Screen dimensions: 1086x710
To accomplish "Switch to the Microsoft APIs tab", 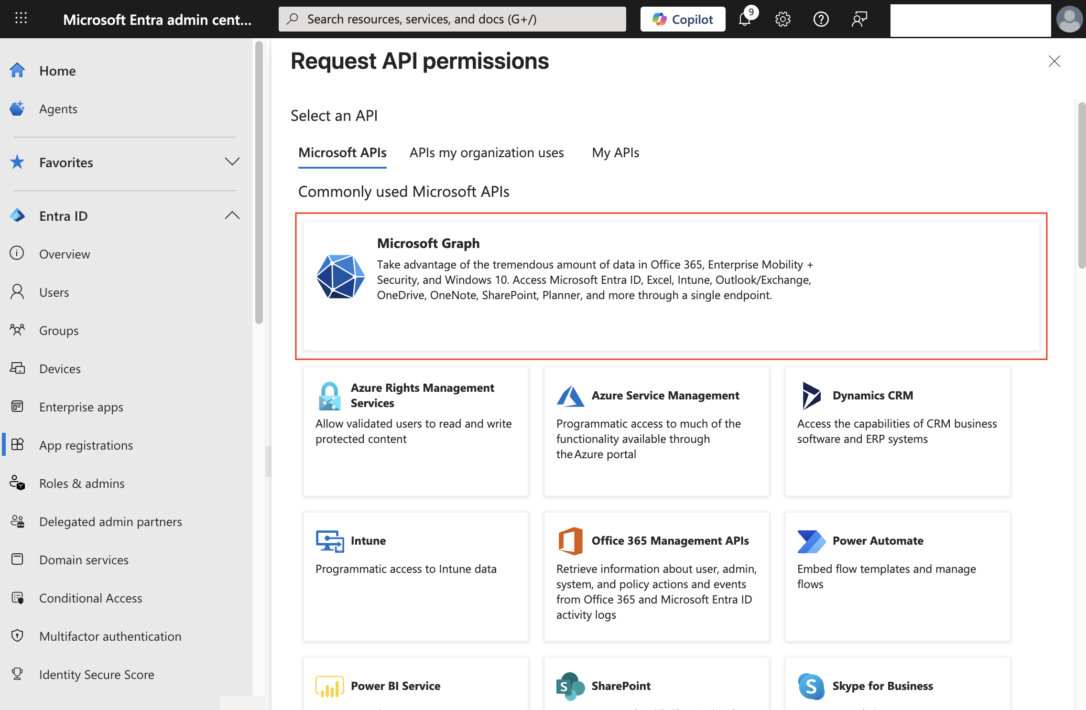I will pos(342,152).
